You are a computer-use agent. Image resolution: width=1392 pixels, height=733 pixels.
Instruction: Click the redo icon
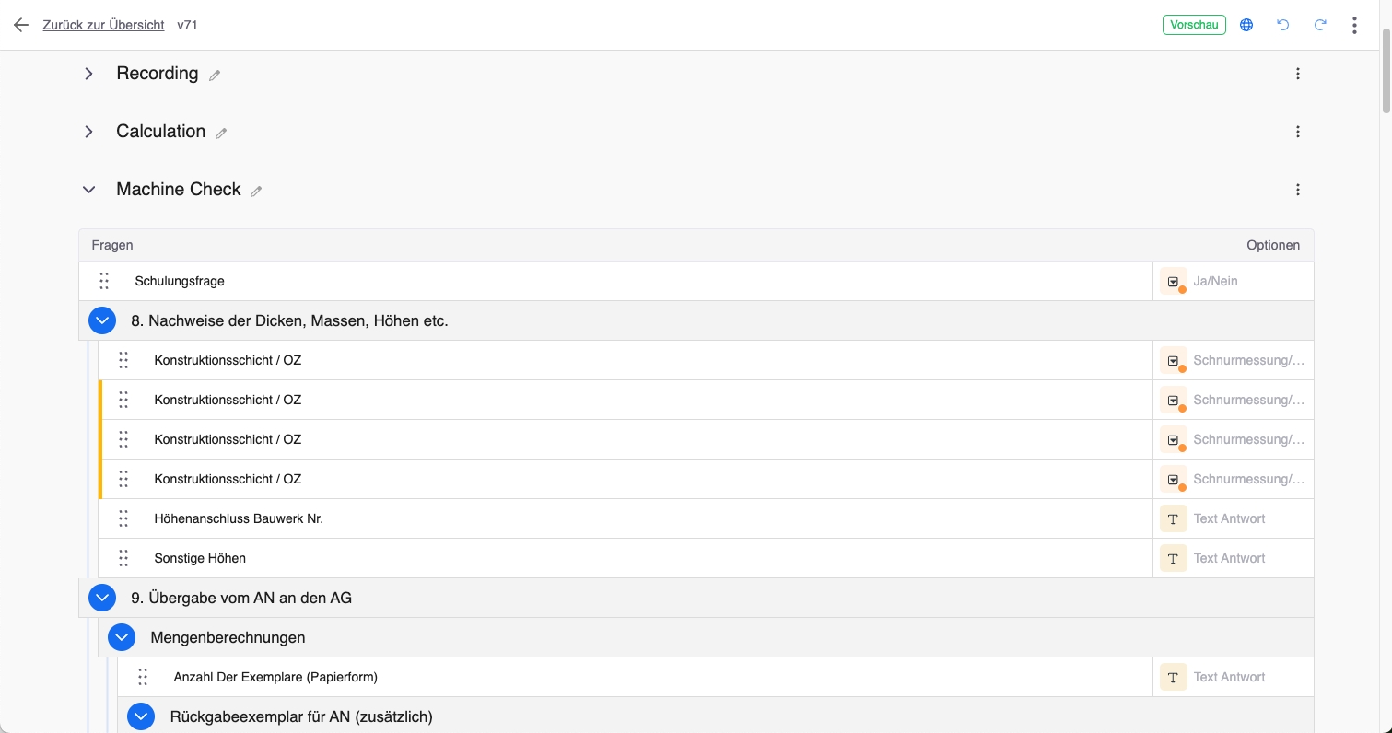pos(1320,25)
